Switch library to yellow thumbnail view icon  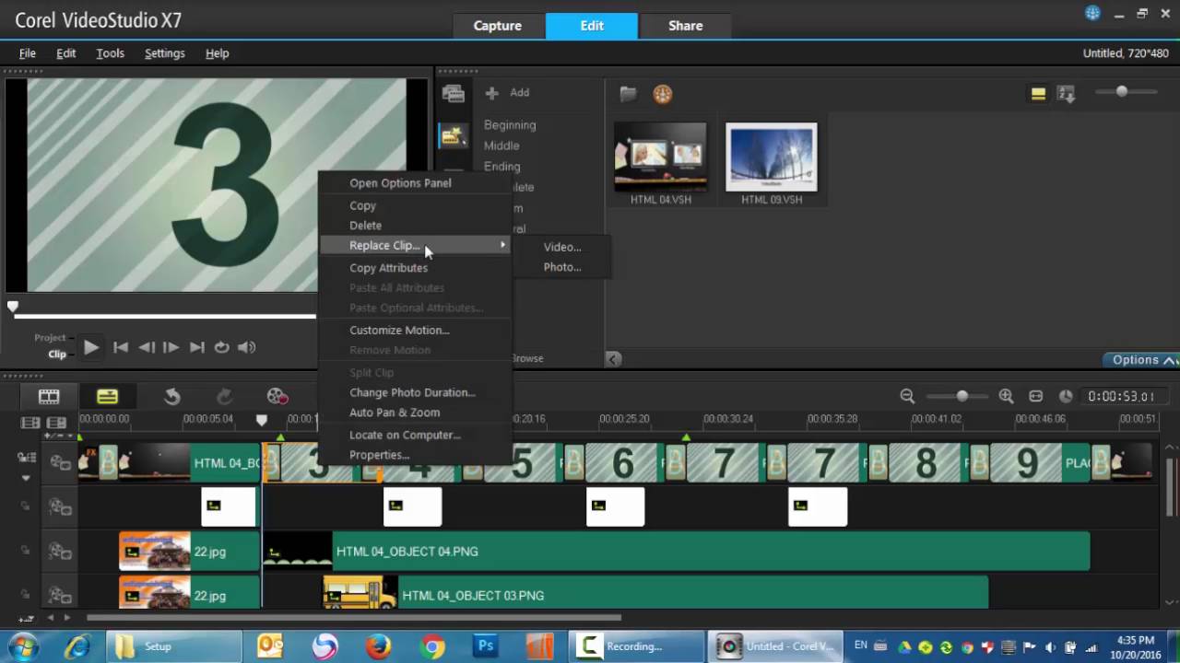(1038, 94)
